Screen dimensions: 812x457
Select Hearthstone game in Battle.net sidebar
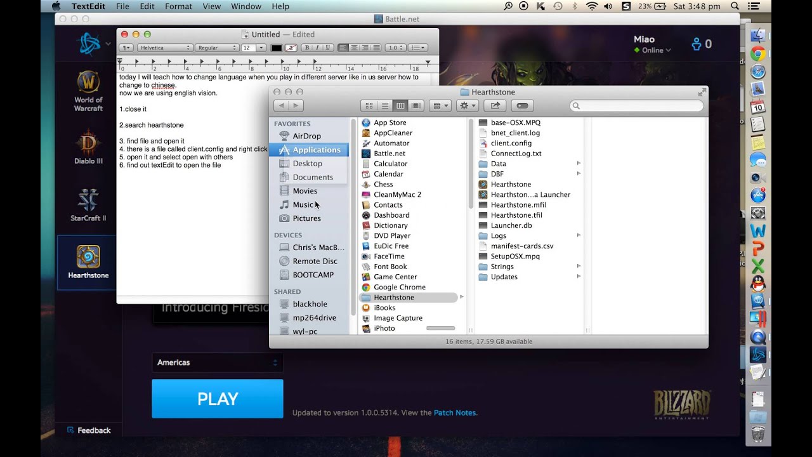tap(88, 262)
